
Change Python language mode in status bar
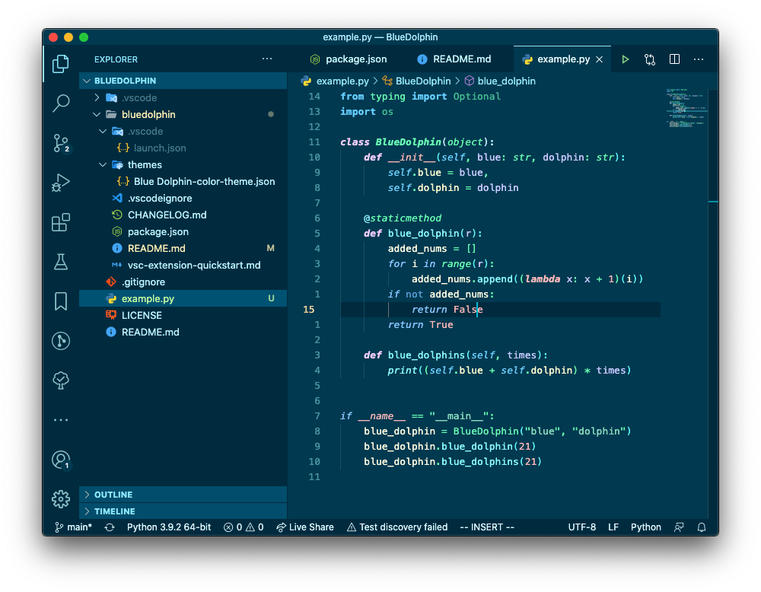click(x=646, y=527)
